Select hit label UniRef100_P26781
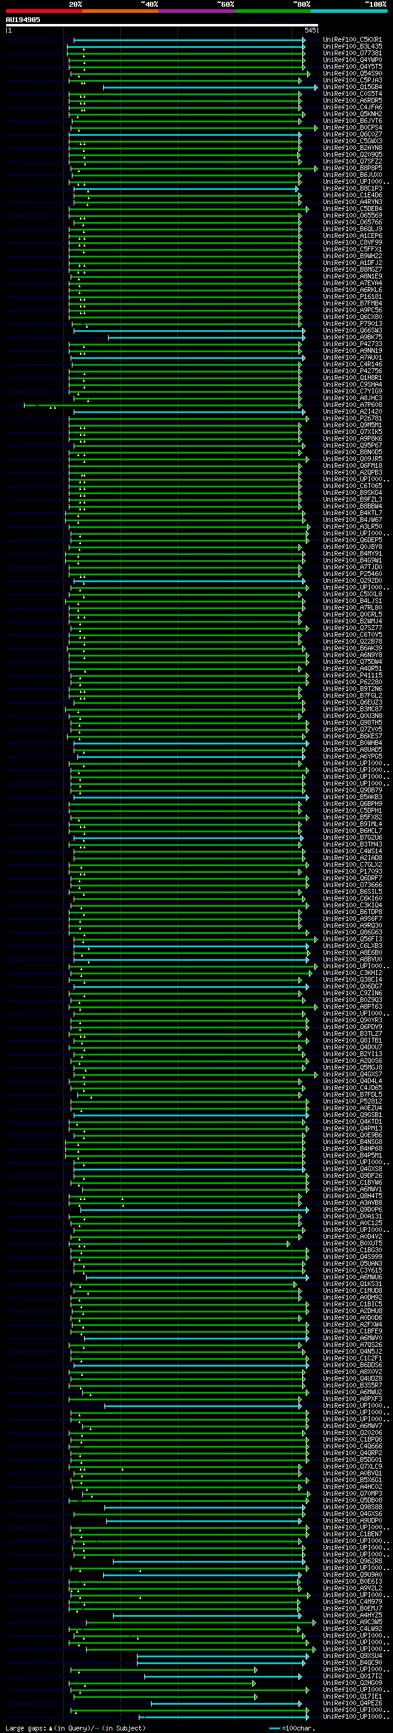Screen dimensions: 393x1733 pyautogui.click(x=352, y=418)
